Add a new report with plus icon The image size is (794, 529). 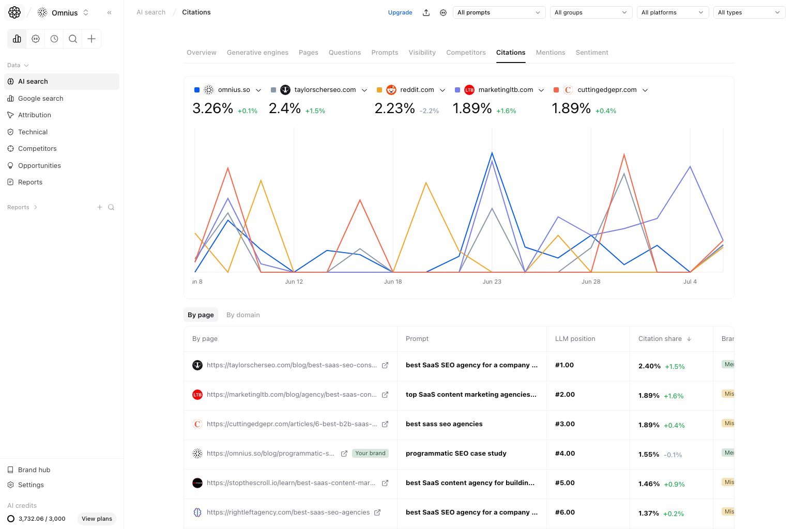pos(100,207)
